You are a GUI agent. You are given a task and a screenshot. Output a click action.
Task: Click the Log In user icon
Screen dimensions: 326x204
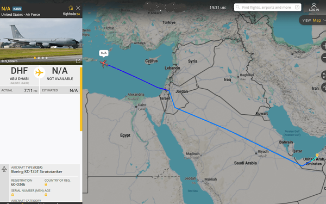(x=314, y=7)
